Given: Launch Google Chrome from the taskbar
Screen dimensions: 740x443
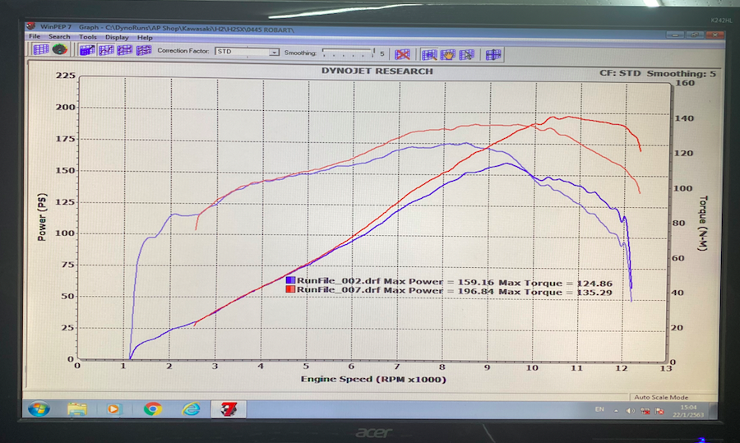Looking at the screenshot, I should (x=152, y=408).
